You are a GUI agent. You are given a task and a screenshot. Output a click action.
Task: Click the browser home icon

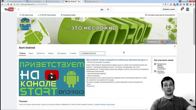coord(11,4)
